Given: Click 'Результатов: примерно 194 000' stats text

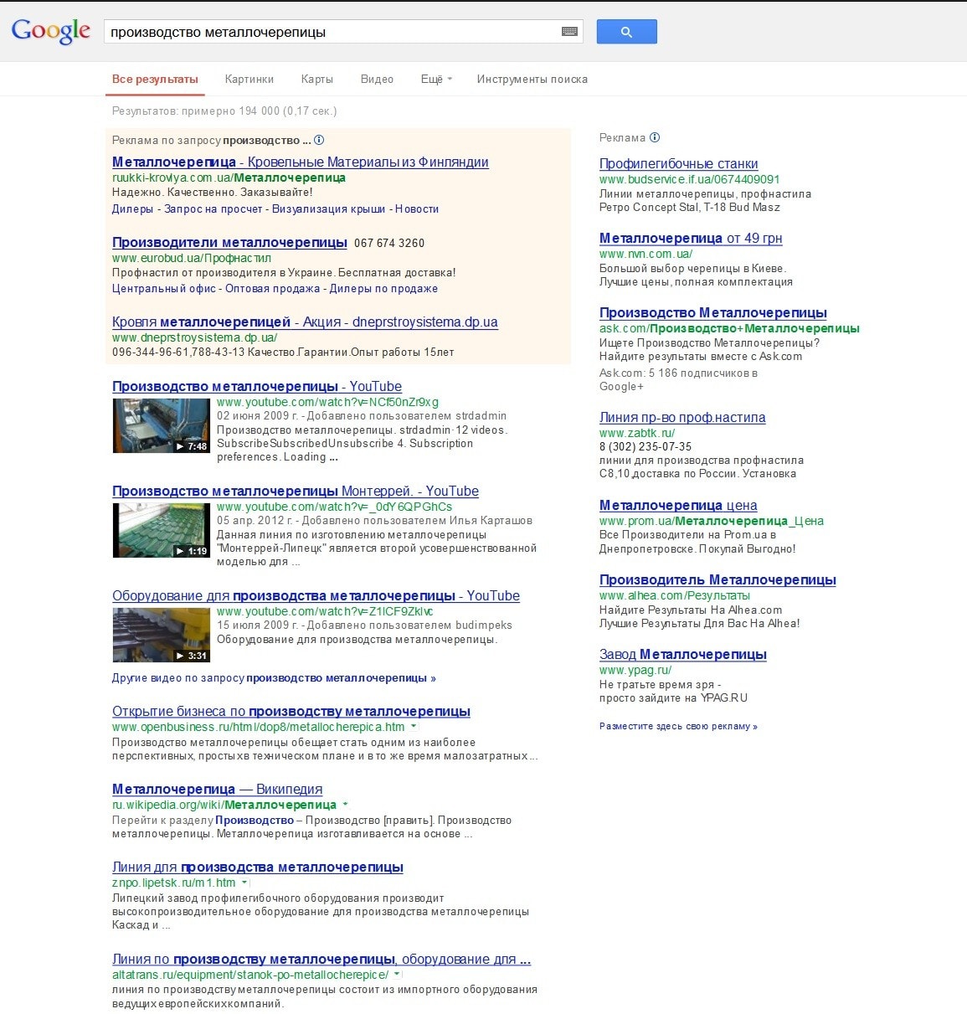Looking at the screenshot, I should point(224,111).
